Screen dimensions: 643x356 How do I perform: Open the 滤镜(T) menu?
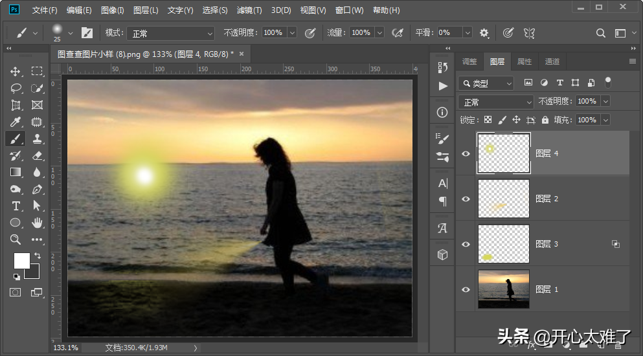[249, 10]
